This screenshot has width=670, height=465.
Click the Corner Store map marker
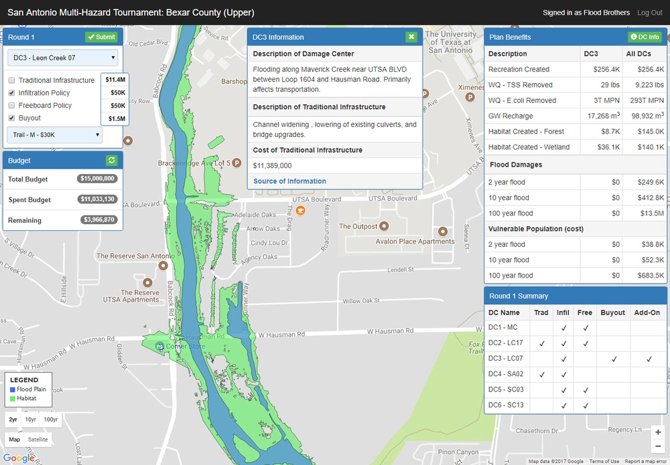click(159, 346)
